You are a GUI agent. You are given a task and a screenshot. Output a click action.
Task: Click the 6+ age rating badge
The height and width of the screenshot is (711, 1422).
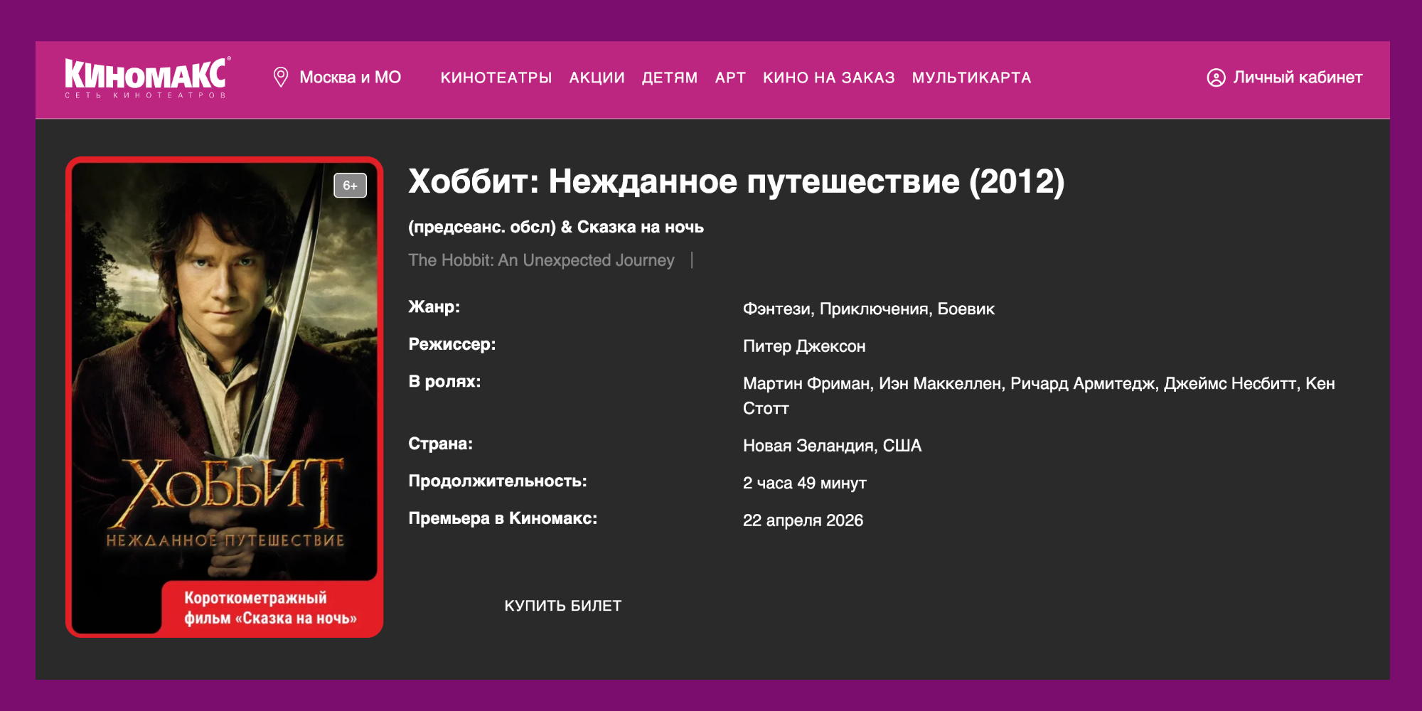[x=350, y=186]
